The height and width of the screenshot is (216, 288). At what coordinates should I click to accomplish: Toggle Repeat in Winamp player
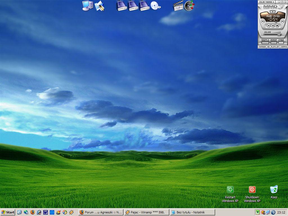273,43
